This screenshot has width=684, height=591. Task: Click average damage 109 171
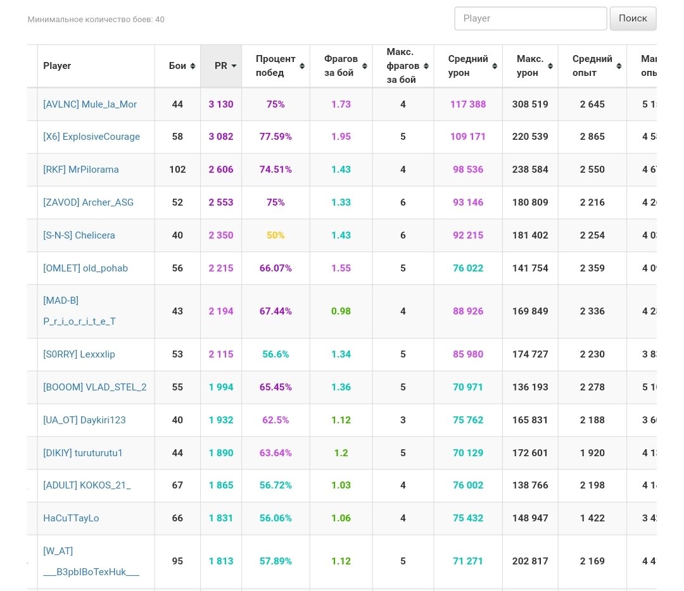(x=467, y=137)
